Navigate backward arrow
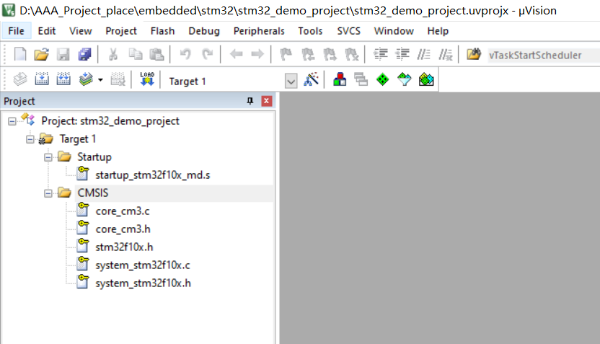600x344 pixels. coord(236,54)
